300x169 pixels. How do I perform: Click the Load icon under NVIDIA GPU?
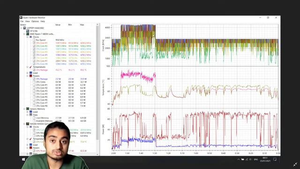pos(30,145)
